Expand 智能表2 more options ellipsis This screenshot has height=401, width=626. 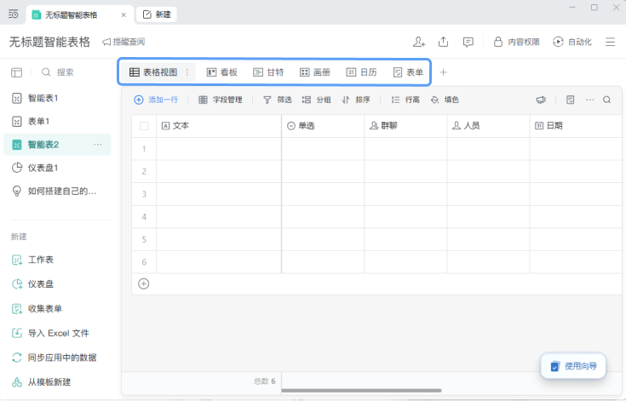[x=98, y=145]
